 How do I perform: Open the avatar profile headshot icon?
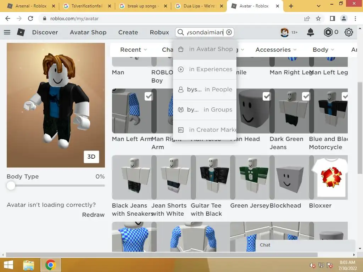point(285,32)
